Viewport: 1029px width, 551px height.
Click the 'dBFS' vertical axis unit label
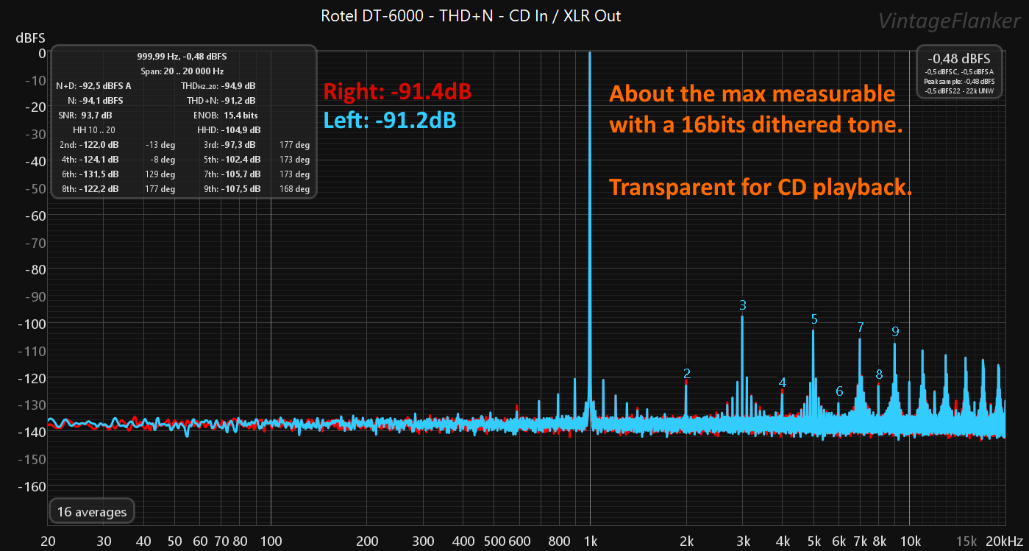coord(30,38)
